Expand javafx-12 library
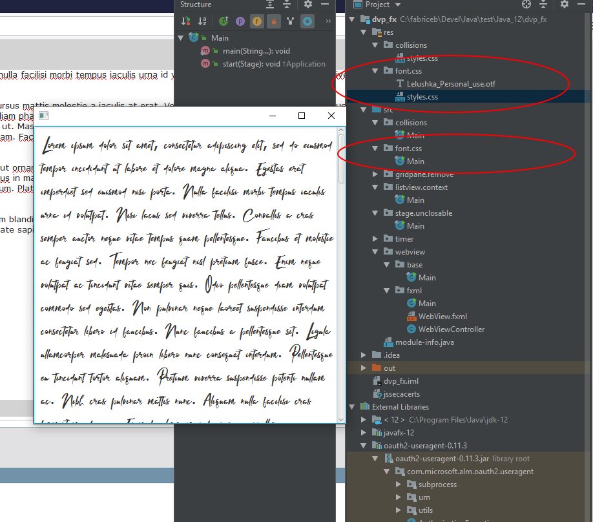Viewport: 593px width, 522px height. coord(364,433)
